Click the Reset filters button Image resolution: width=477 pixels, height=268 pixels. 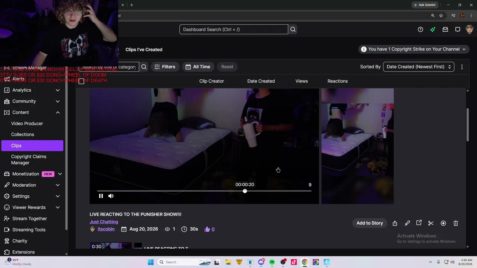pyautogui.click(x=227, y=67)
